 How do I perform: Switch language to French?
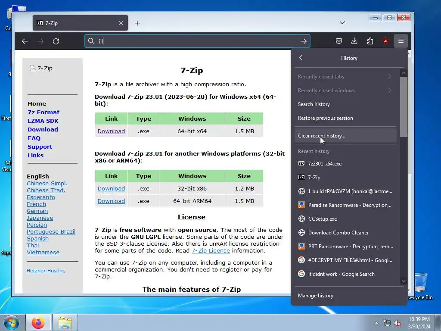(36, 204)
